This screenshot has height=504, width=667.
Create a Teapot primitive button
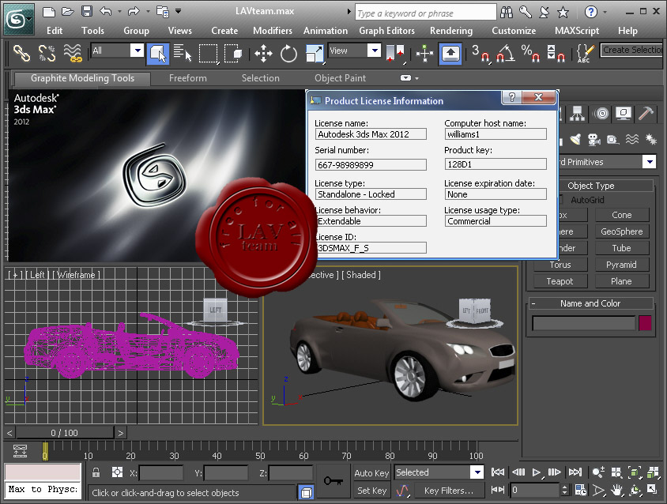[x=560, y=281]
